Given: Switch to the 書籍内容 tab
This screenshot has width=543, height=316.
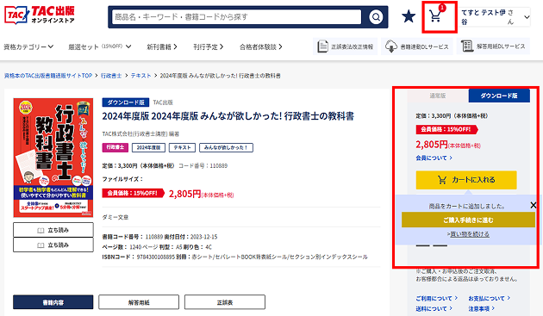Looking at the screenshot, I should [53, 302].
